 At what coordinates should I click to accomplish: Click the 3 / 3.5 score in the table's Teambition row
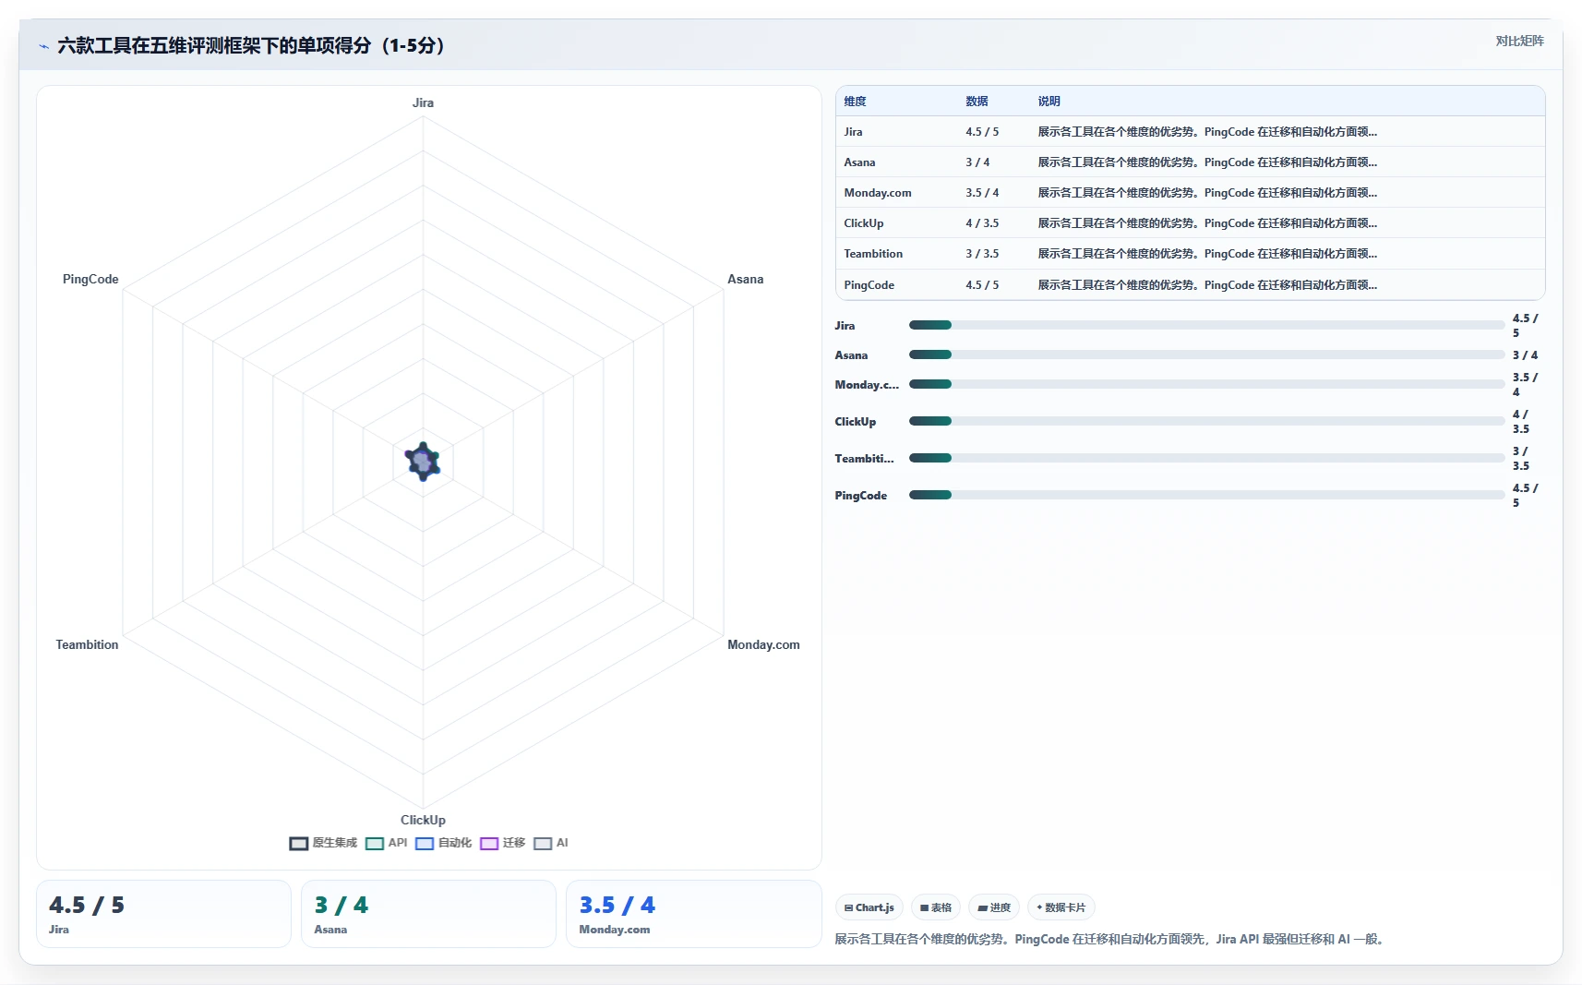(982, 254)
